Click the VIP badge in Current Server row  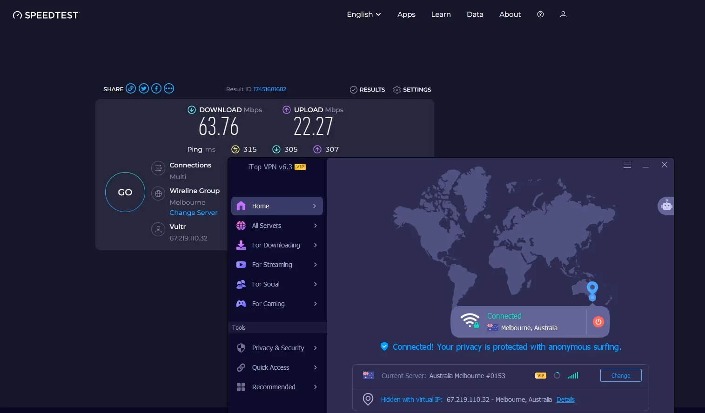click(541, 376)
